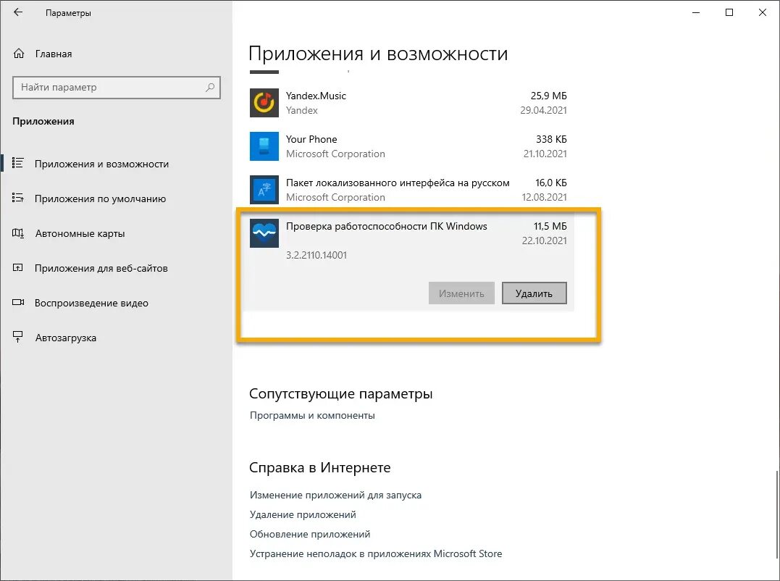Open the Yandex.Music app icon
780x581 pixels.
click(x=264, y=102)
